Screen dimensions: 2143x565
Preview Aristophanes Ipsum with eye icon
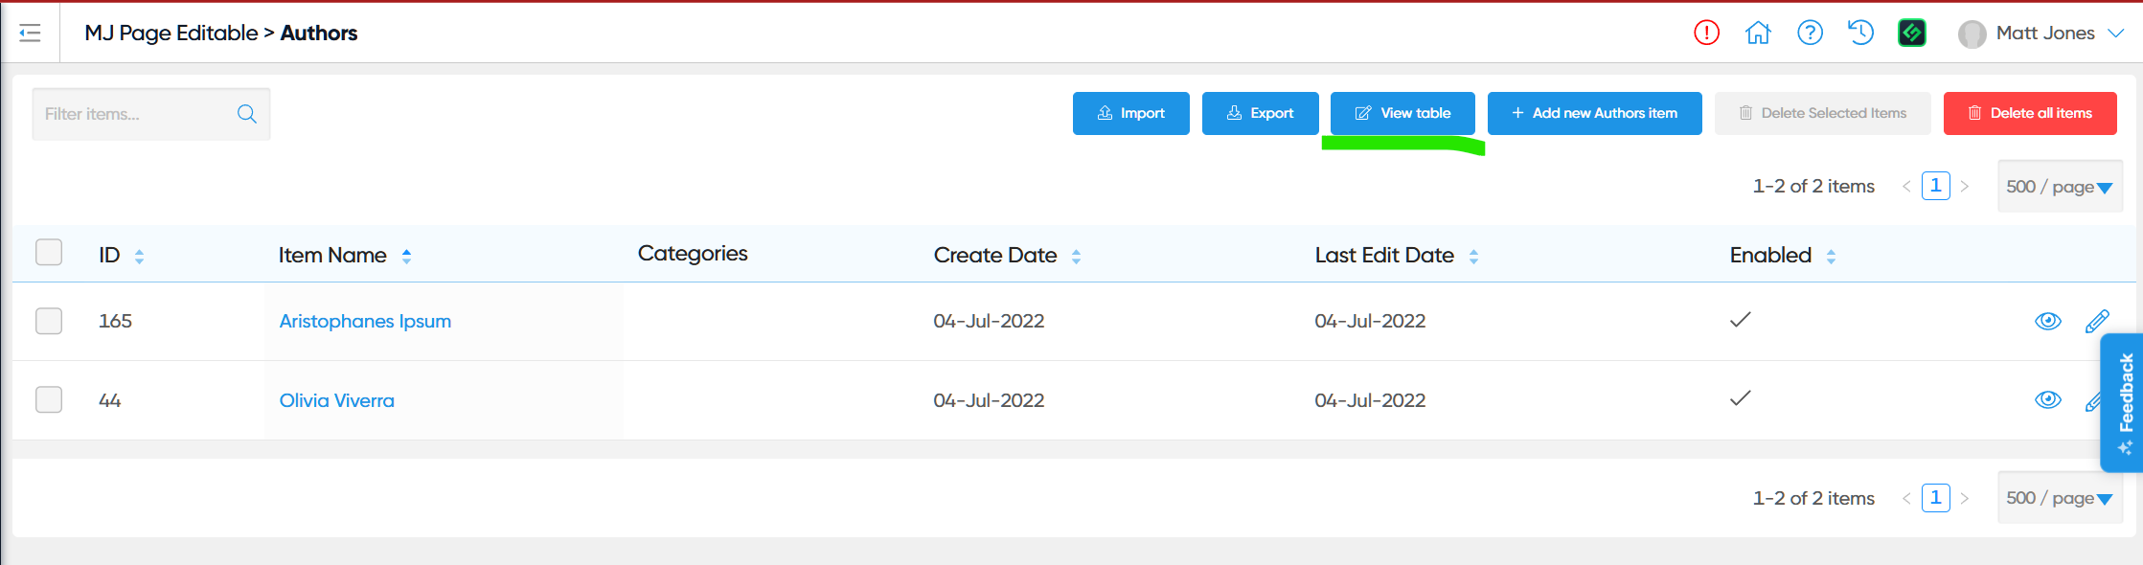[2047, 322]
